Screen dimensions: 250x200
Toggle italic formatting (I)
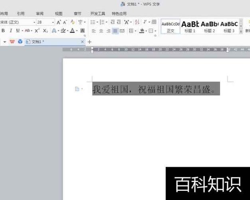point(11,30)
